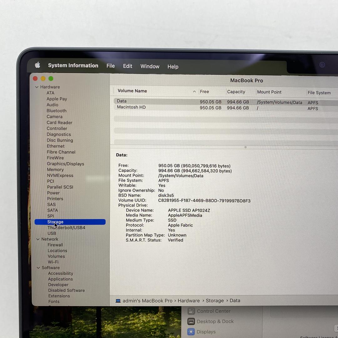Click the laptop icon in path bar
Image resolution: width=338 pixels, height=338 pixels.
(x=118, y=301)
